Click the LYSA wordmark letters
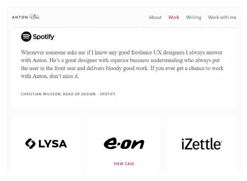Screen dimensions: 247x181 click(52, 144)
